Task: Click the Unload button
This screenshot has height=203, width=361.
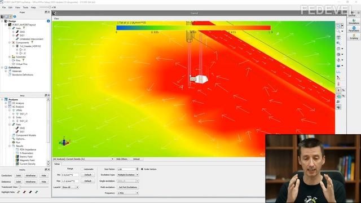Action: pyautogui.click(x=137, y=159)
